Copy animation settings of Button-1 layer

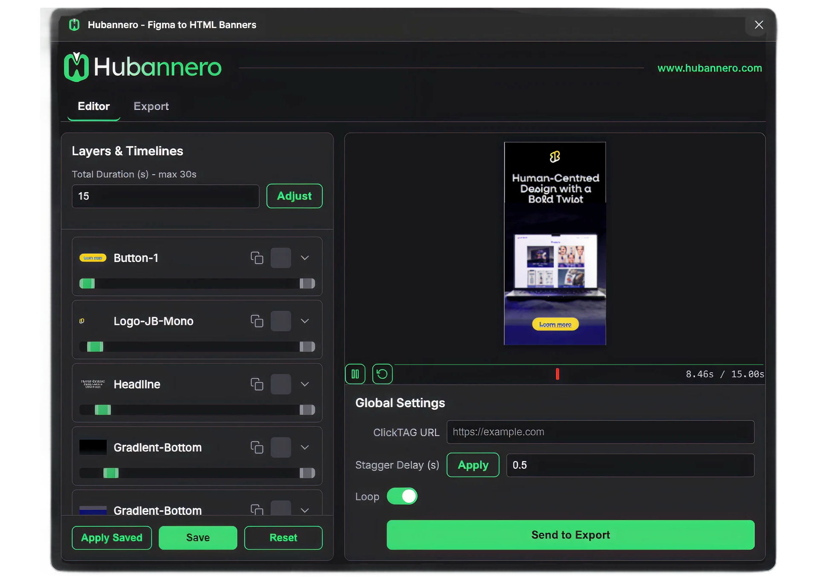pos(257,258)
